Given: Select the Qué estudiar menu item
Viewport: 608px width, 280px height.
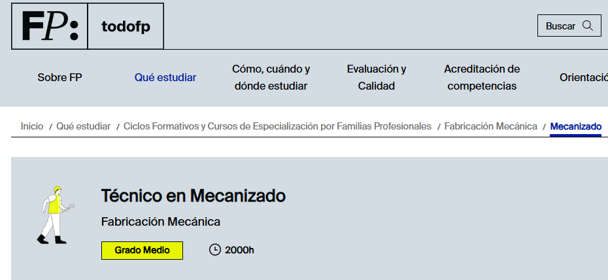Looking at the screenshot, I should pyautogui.click(x=165, y=77).
